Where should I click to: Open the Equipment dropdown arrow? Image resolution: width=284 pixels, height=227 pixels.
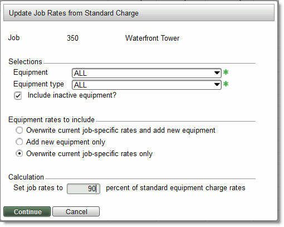(217, 73)
